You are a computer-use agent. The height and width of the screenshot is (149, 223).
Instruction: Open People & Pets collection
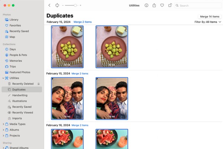[18, 55]
